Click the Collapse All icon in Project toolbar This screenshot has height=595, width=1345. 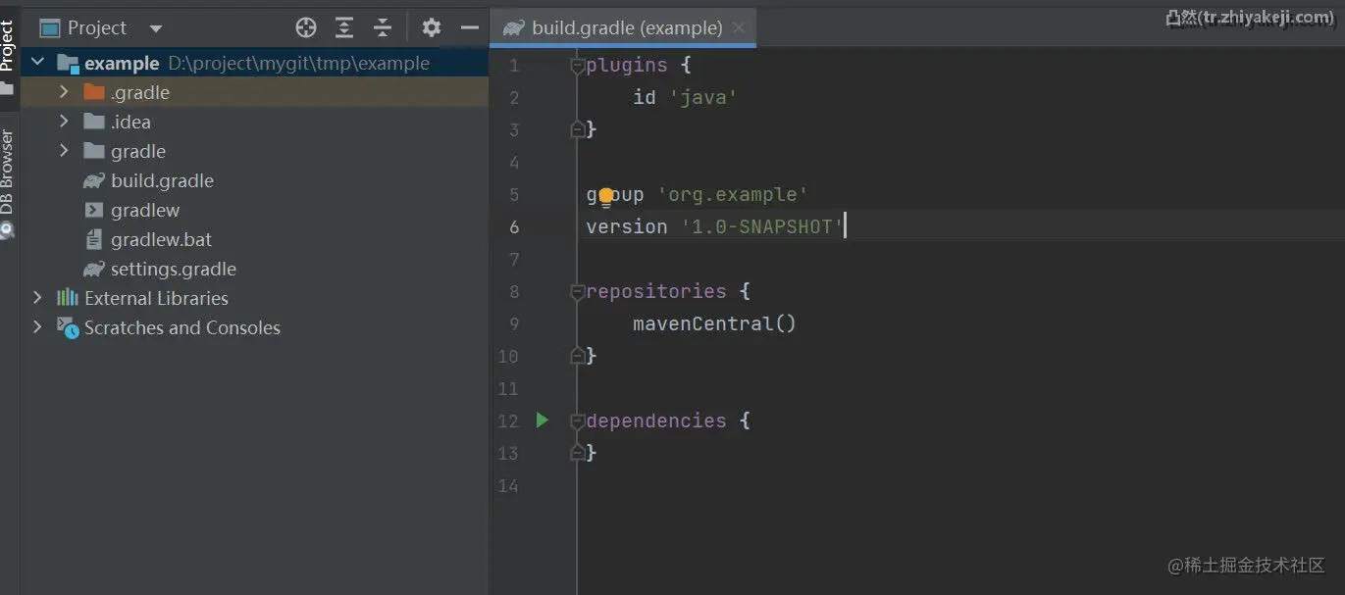coord(383,27)
